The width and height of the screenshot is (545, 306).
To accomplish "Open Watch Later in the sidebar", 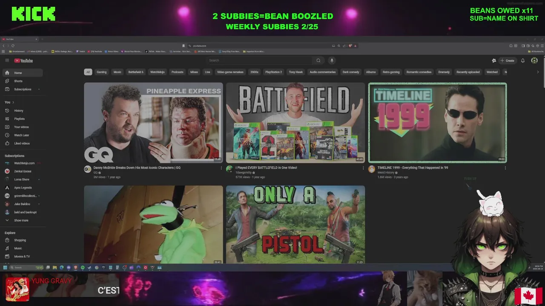I will coord(22,135).
